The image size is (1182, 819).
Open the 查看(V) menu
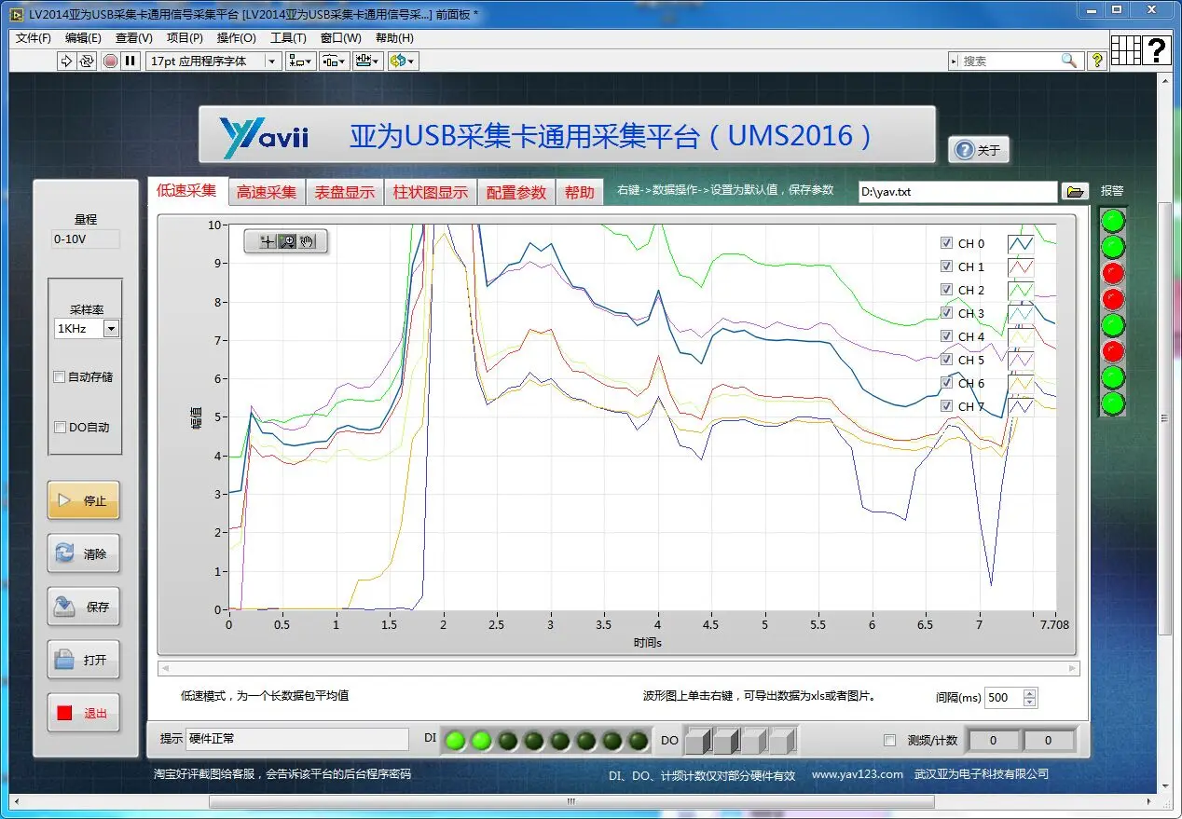133,38
